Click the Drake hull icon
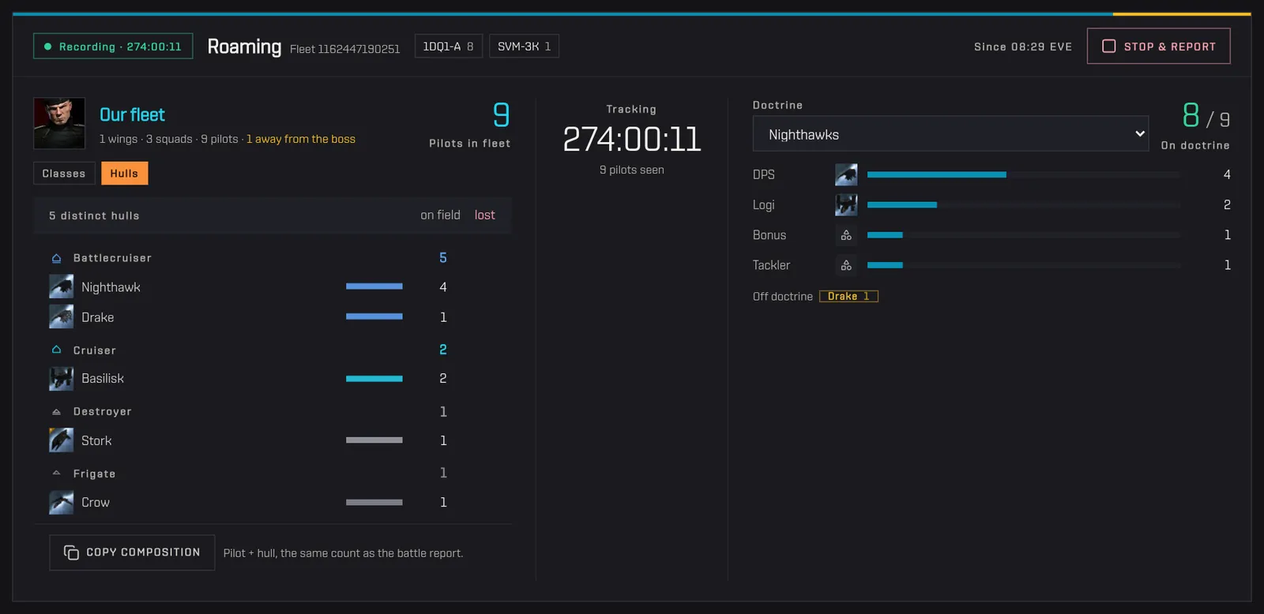Image resolution: width=1264 pixels, height=614 pixels. [x=62, y=316]
